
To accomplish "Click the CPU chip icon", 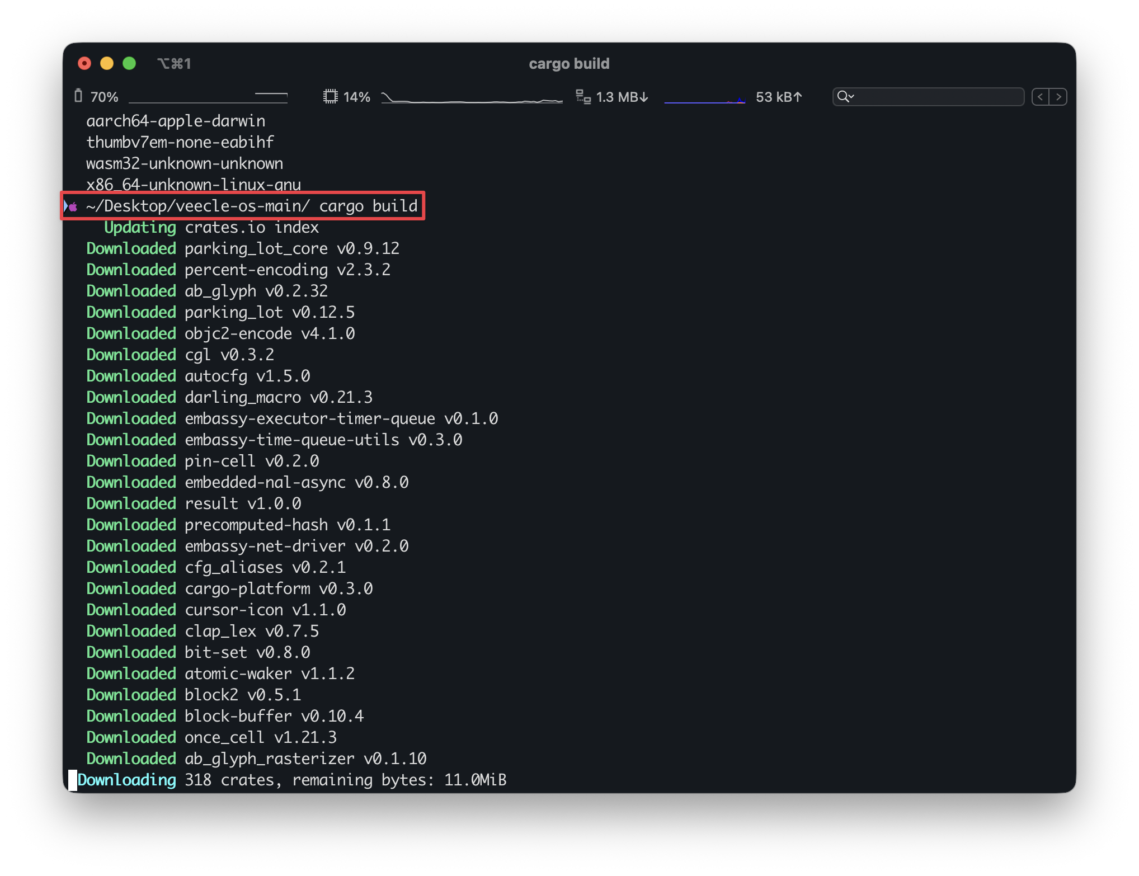I will [x=330, y=97].
